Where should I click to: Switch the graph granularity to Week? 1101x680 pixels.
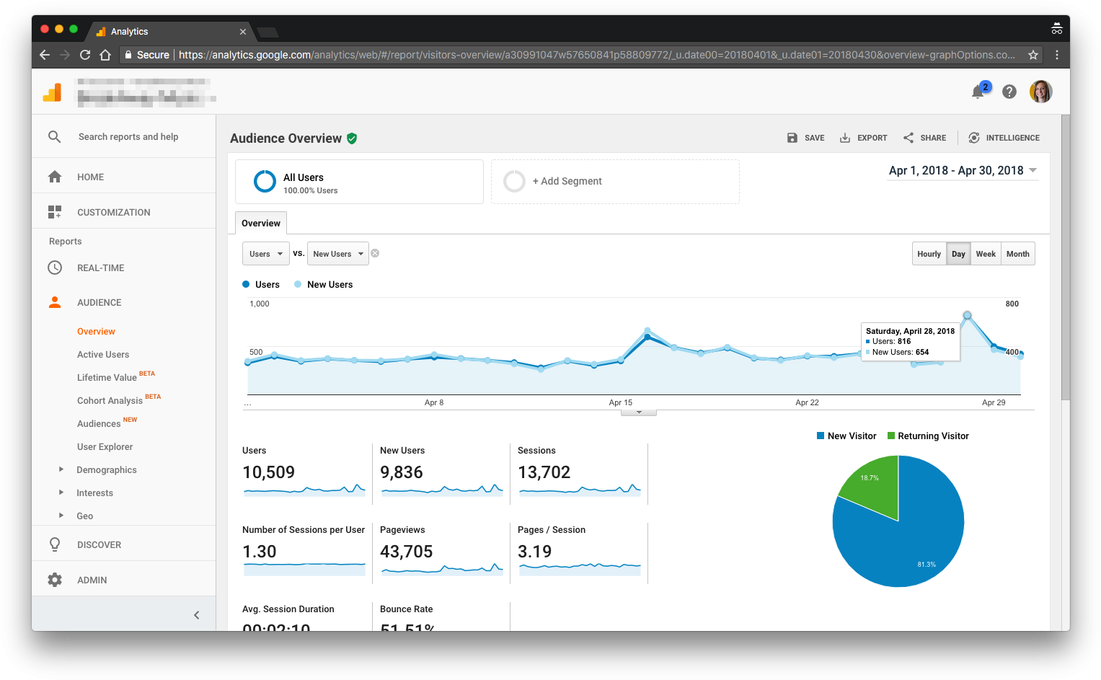(986, 253)
